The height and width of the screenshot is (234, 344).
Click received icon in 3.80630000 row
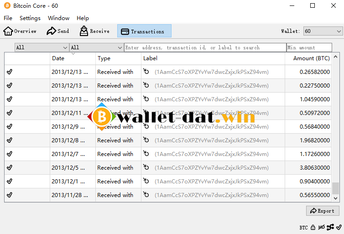(x=146, y=167)
